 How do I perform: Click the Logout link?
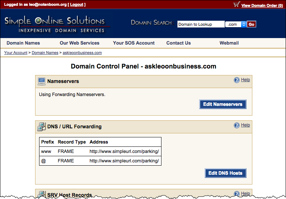77,5
